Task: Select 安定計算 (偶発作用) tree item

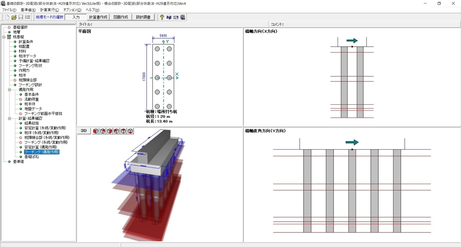Action: [x=41, y=147]
